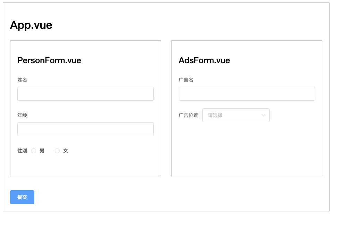Click the AdsForm.vue heading
This screenshot has width=347, height=226.
coord(204,60)
